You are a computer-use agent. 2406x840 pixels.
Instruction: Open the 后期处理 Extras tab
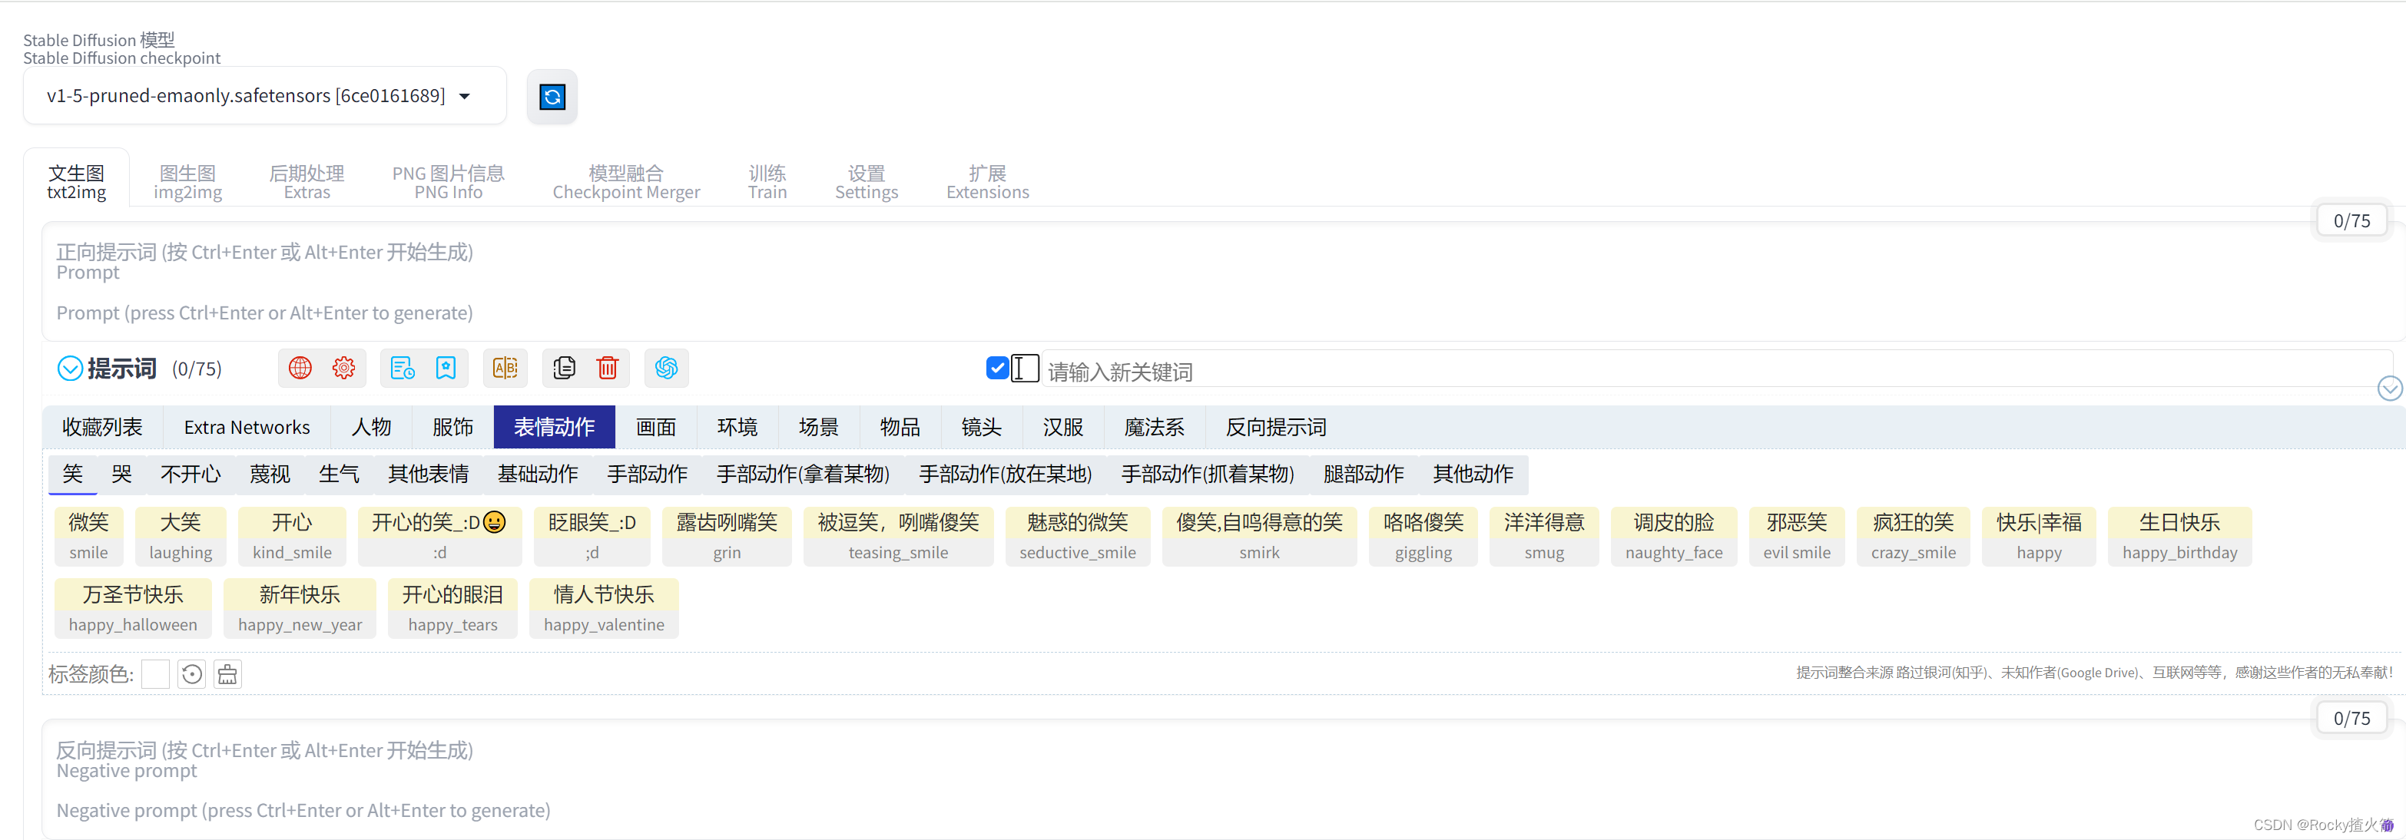click(307, 182)
